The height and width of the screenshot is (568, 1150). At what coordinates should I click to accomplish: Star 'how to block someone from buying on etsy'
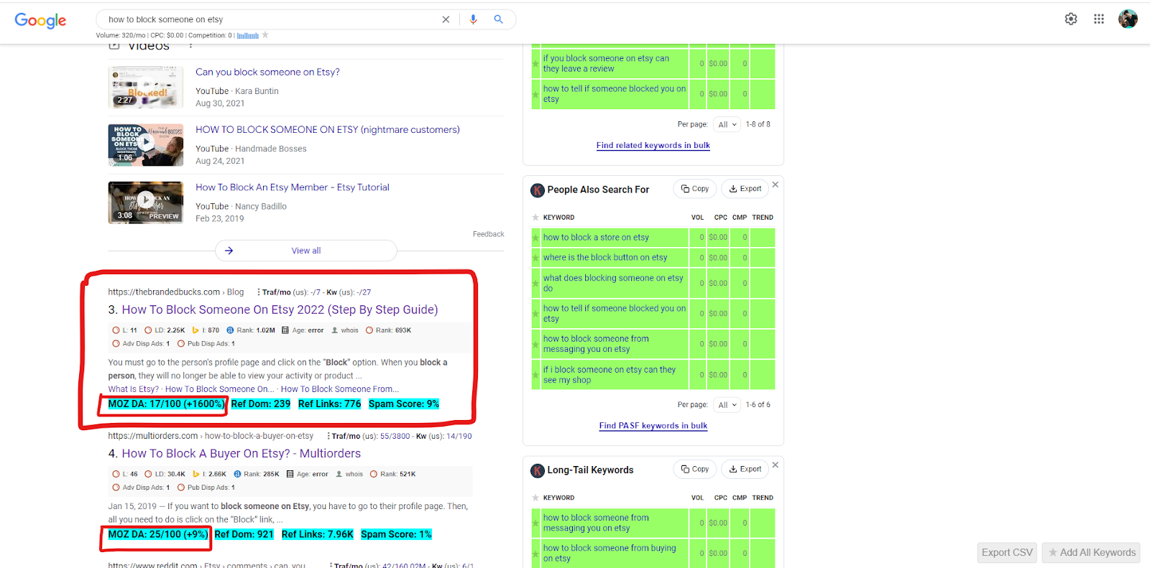click(535, 554)
